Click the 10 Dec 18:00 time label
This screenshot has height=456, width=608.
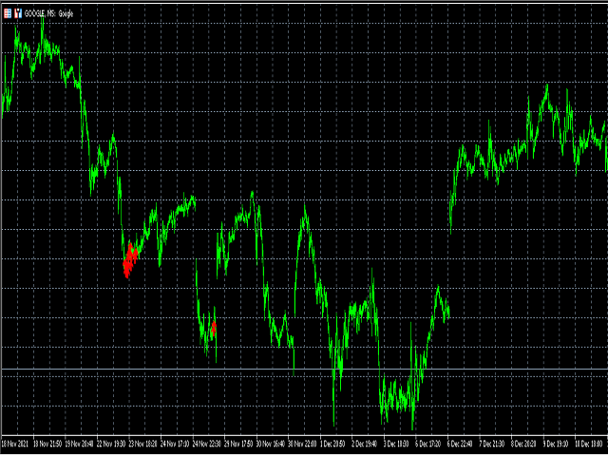click(589, 444)
